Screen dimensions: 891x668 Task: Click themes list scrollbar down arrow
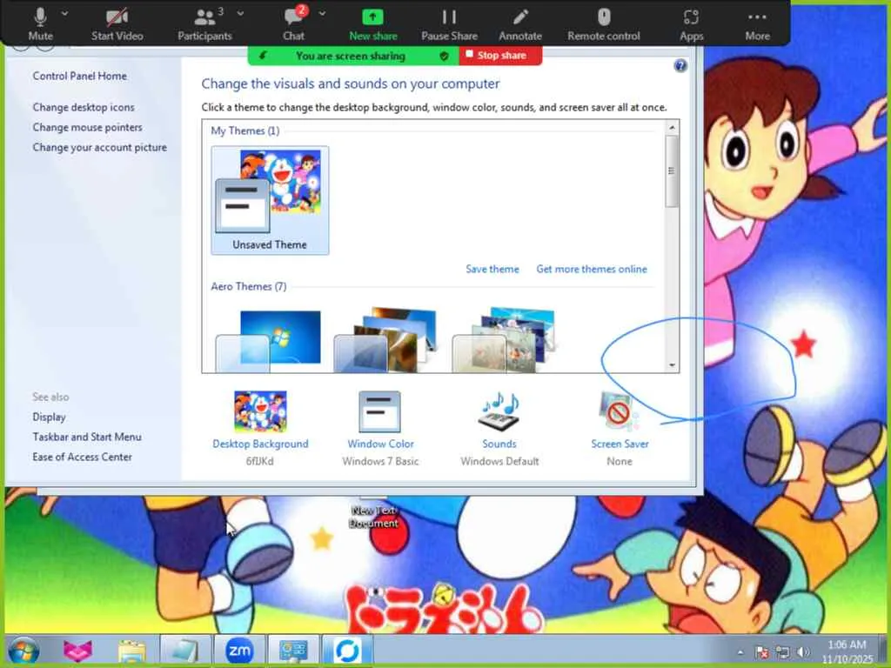coord(673,365)
